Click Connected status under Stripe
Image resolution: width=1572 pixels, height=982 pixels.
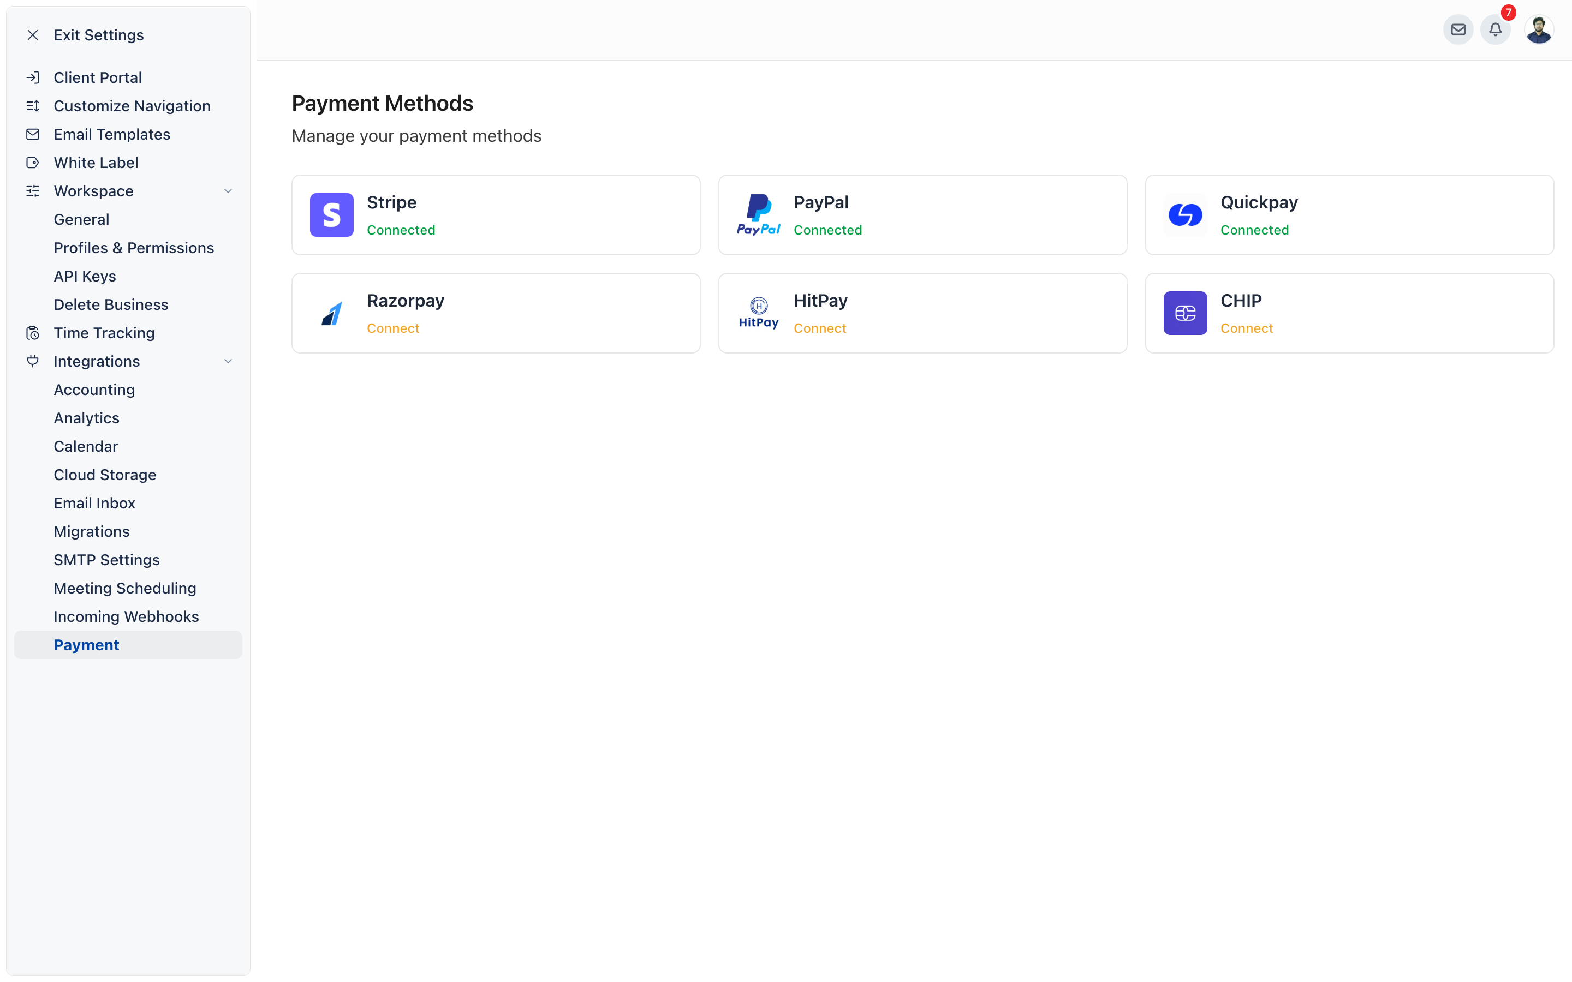401,230
